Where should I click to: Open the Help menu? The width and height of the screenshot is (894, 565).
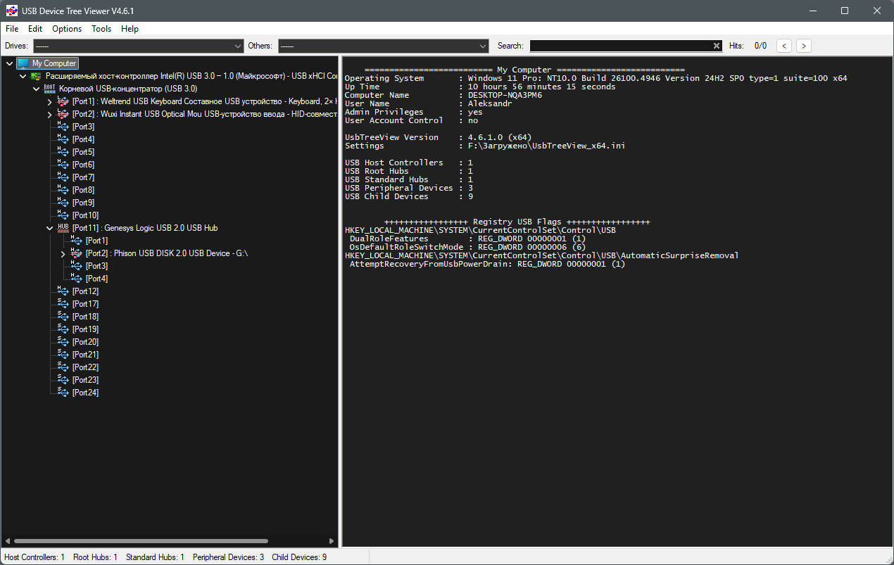[130, 29]
